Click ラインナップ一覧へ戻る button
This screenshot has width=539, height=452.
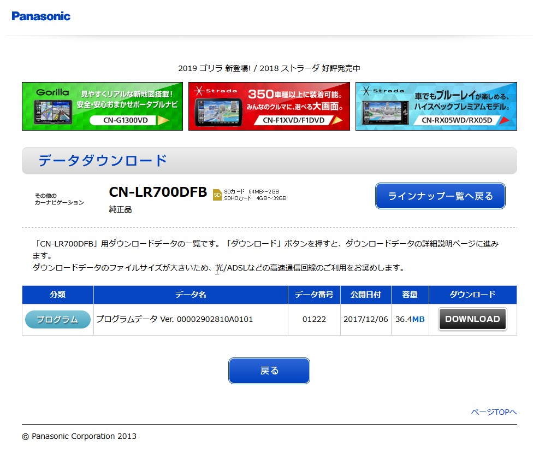440,196
